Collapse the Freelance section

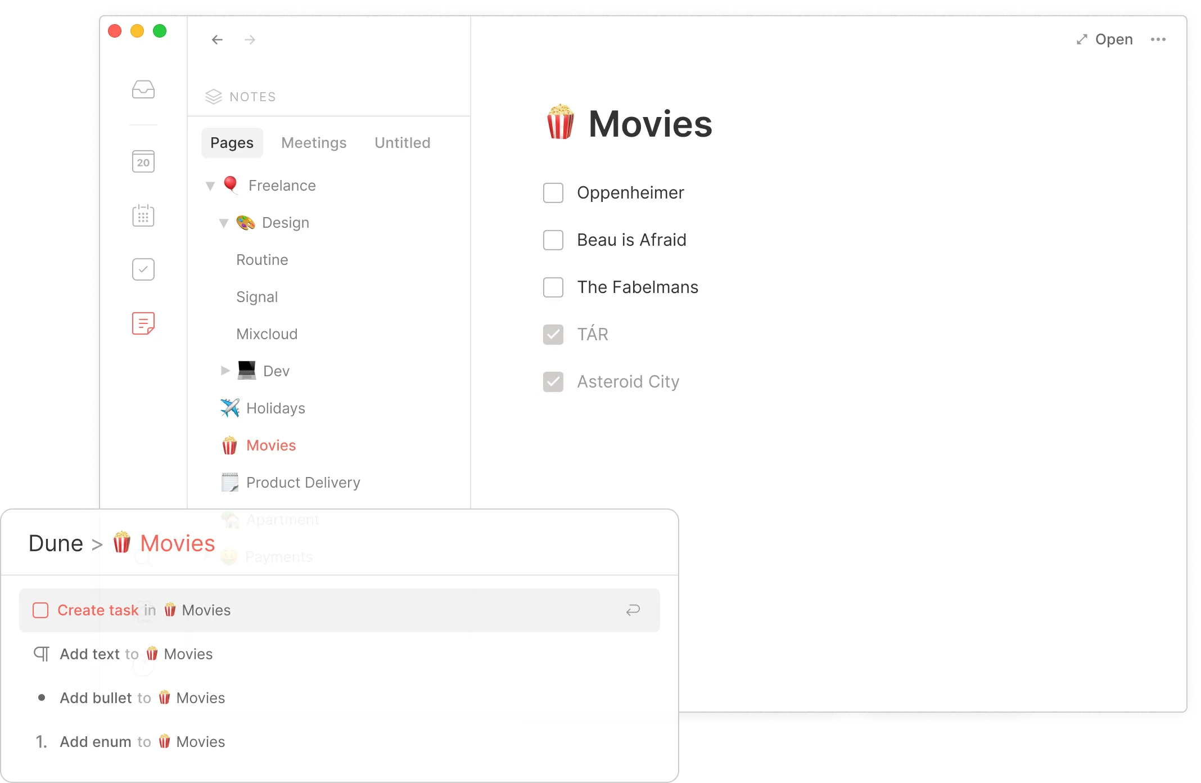coord(210,186)
